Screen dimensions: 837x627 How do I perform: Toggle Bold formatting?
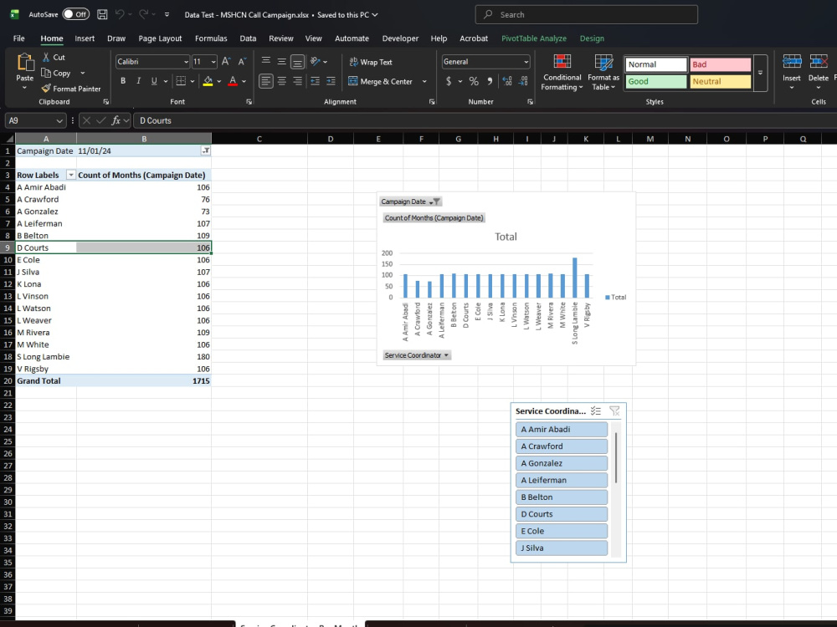pyautogui.click(x=123, y=81)
